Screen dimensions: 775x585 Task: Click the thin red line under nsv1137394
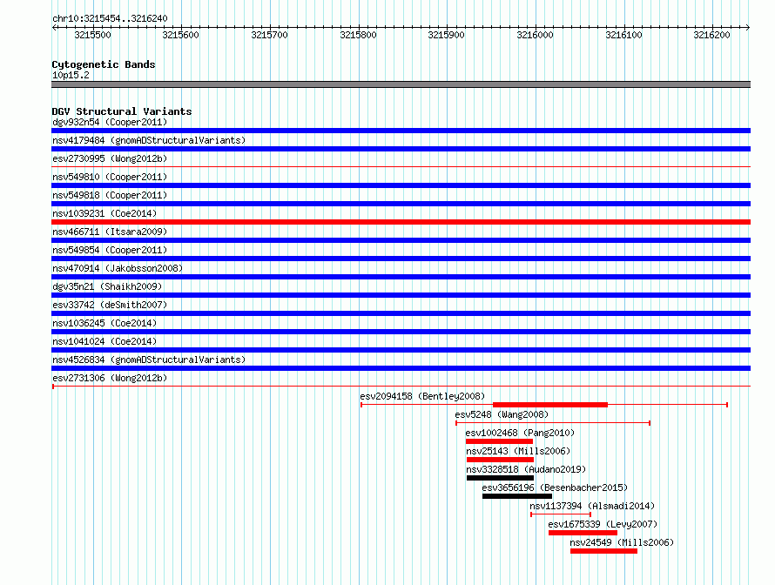tap(561, 514)
